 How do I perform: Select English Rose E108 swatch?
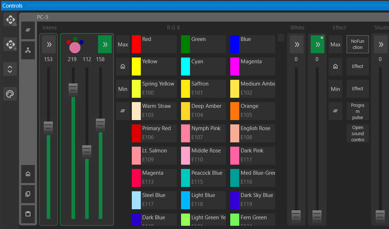[253, 133]
